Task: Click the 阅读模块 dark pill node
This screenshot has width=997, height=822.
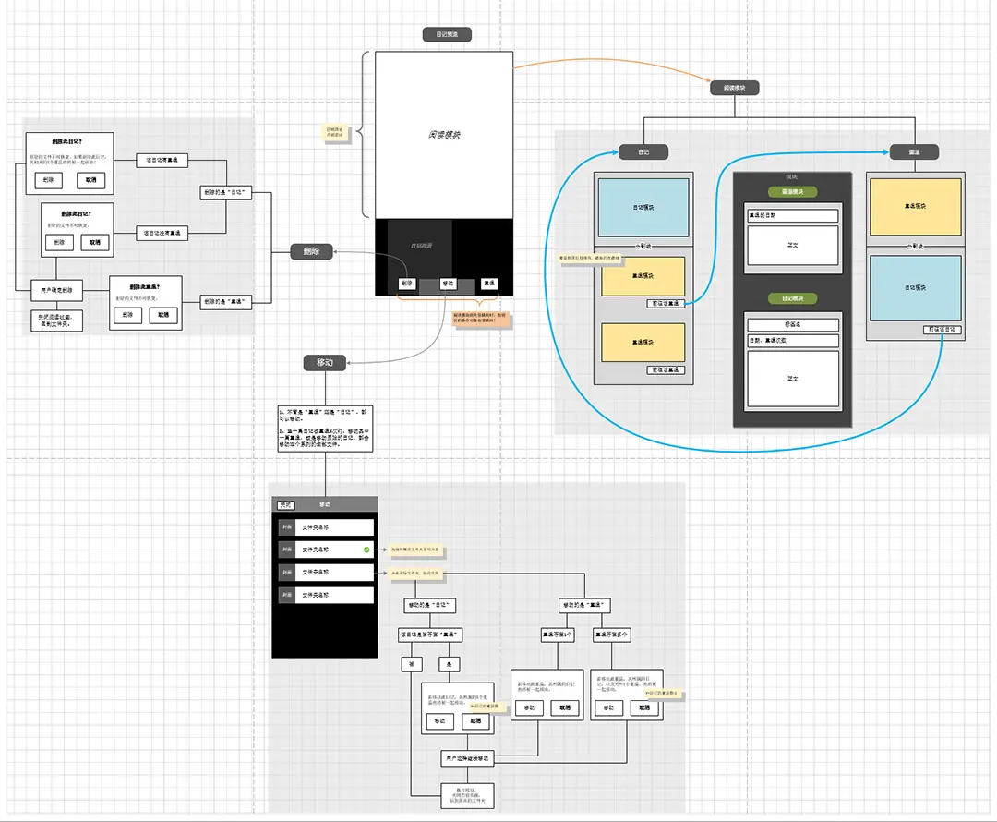Action: [x=735, y=88]
